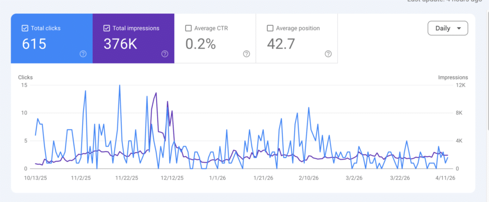Enable the Average position checkbox
Screen dimensions: 489x202
270,28
